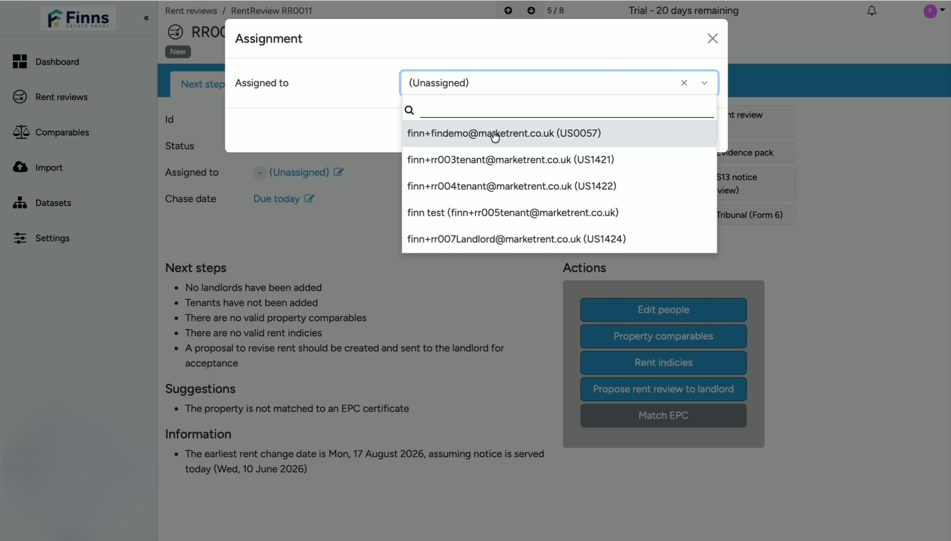This screenshot has width=951, height=541.
Task: Go to next record with down arrow
Action: click(x=531, y=11)
